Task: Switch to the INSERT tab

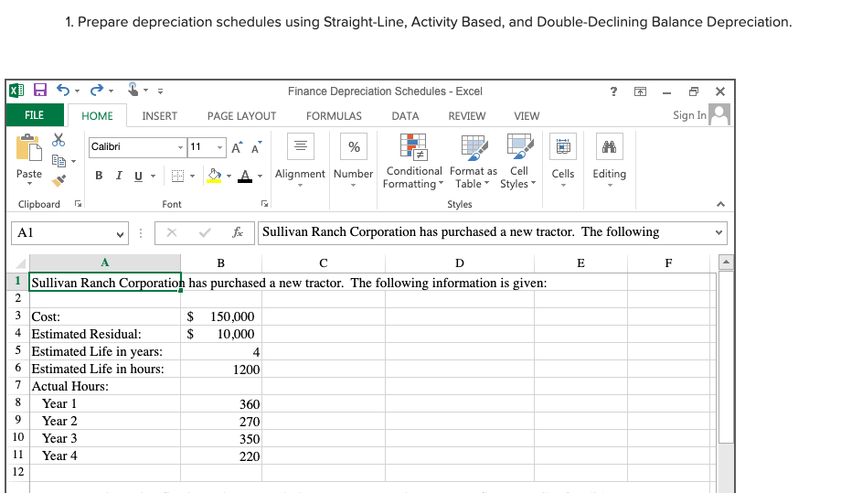Action: tap(159, 116)
